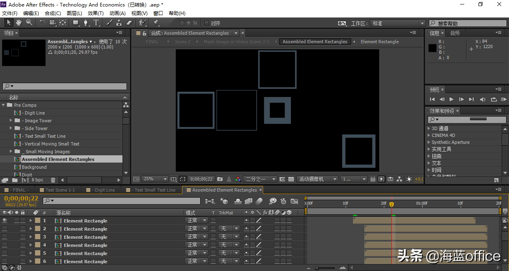The width and height of the screenshot is (509, 271).
Task: Select the Puppet Pin tool
Action: [x=156, y=23]
